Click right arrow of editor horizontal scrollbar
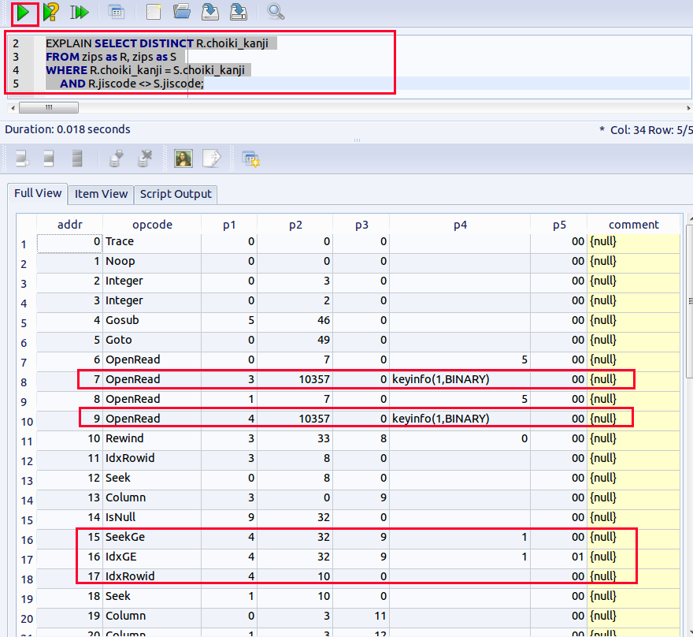The height and width of the screenshot is (637, 693). tap(688, 107)
